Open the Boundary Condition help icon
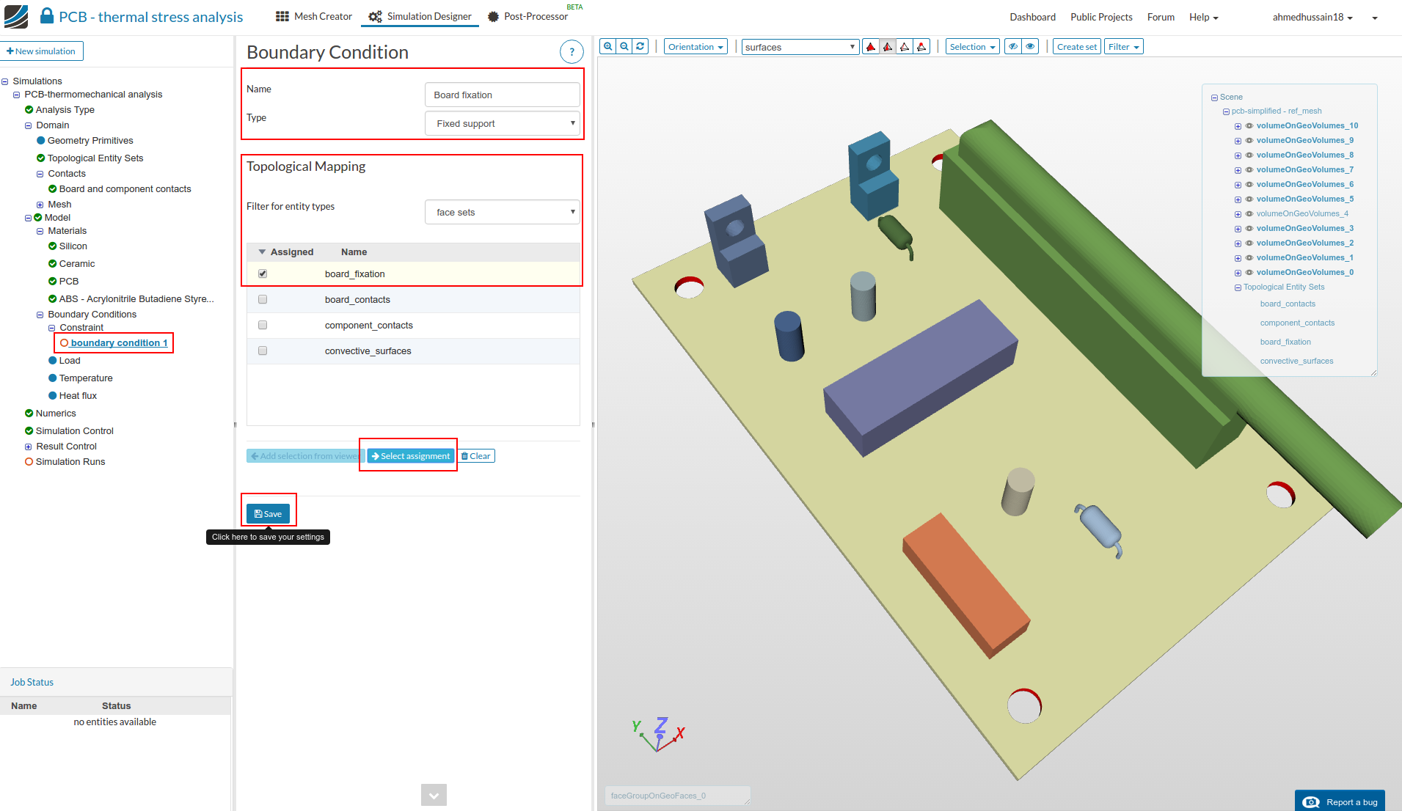 (x=572, y=52)
